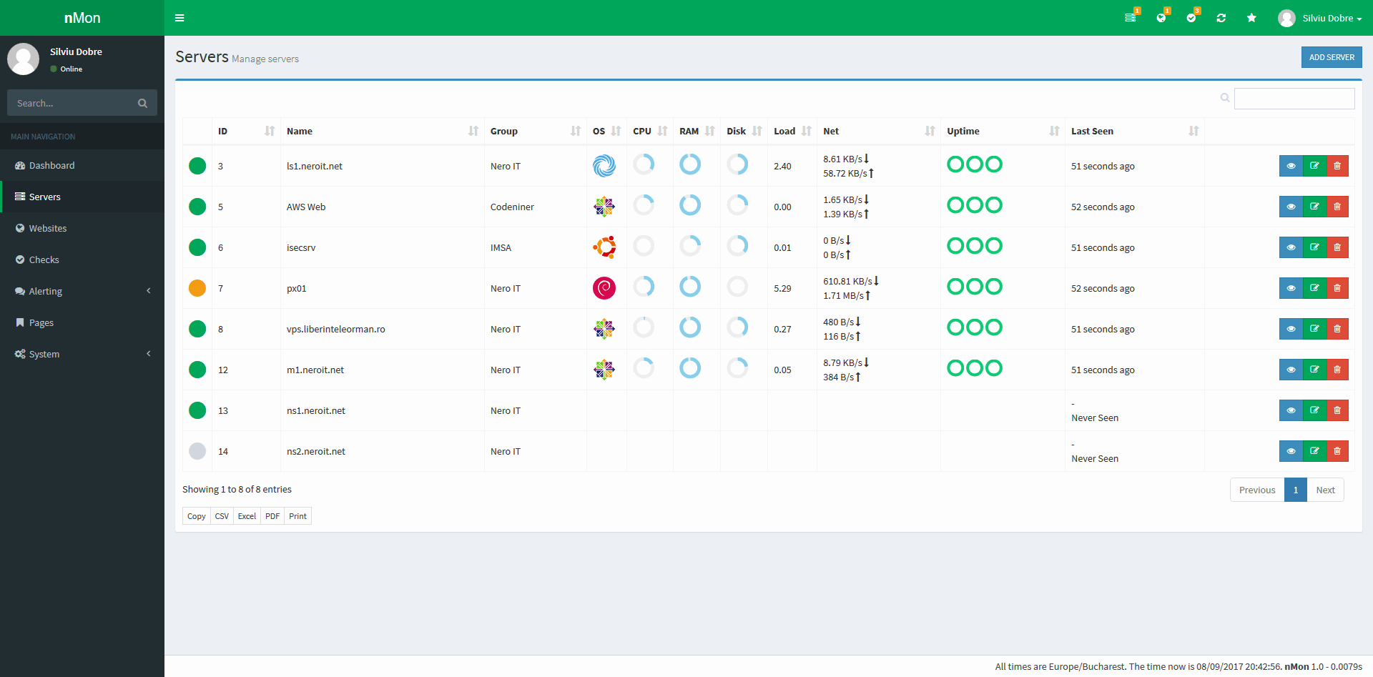This screenshot has width=1373, height=677.
Task: Click the refresh icon in top bar
Action: coord(1221,18)
